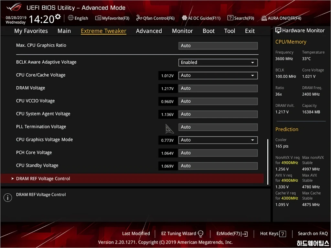Open Qfan Control fan icon
Screen dimensions: 331x248
click(139, 18)
